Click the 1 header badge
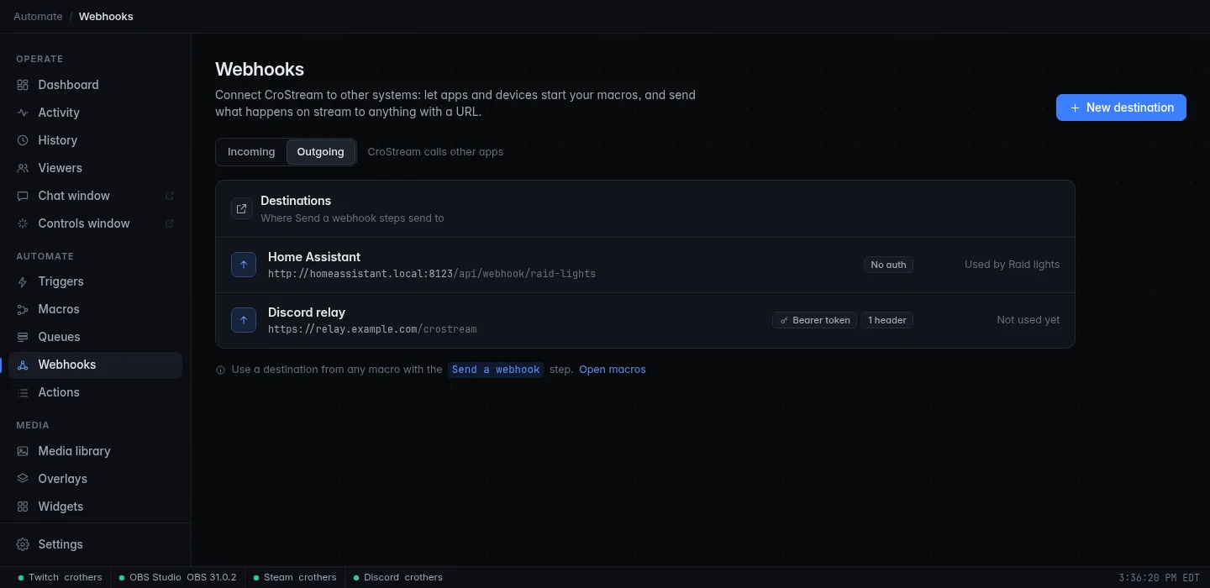This screenshot has height=588, width=1210. tap(887, 320)
